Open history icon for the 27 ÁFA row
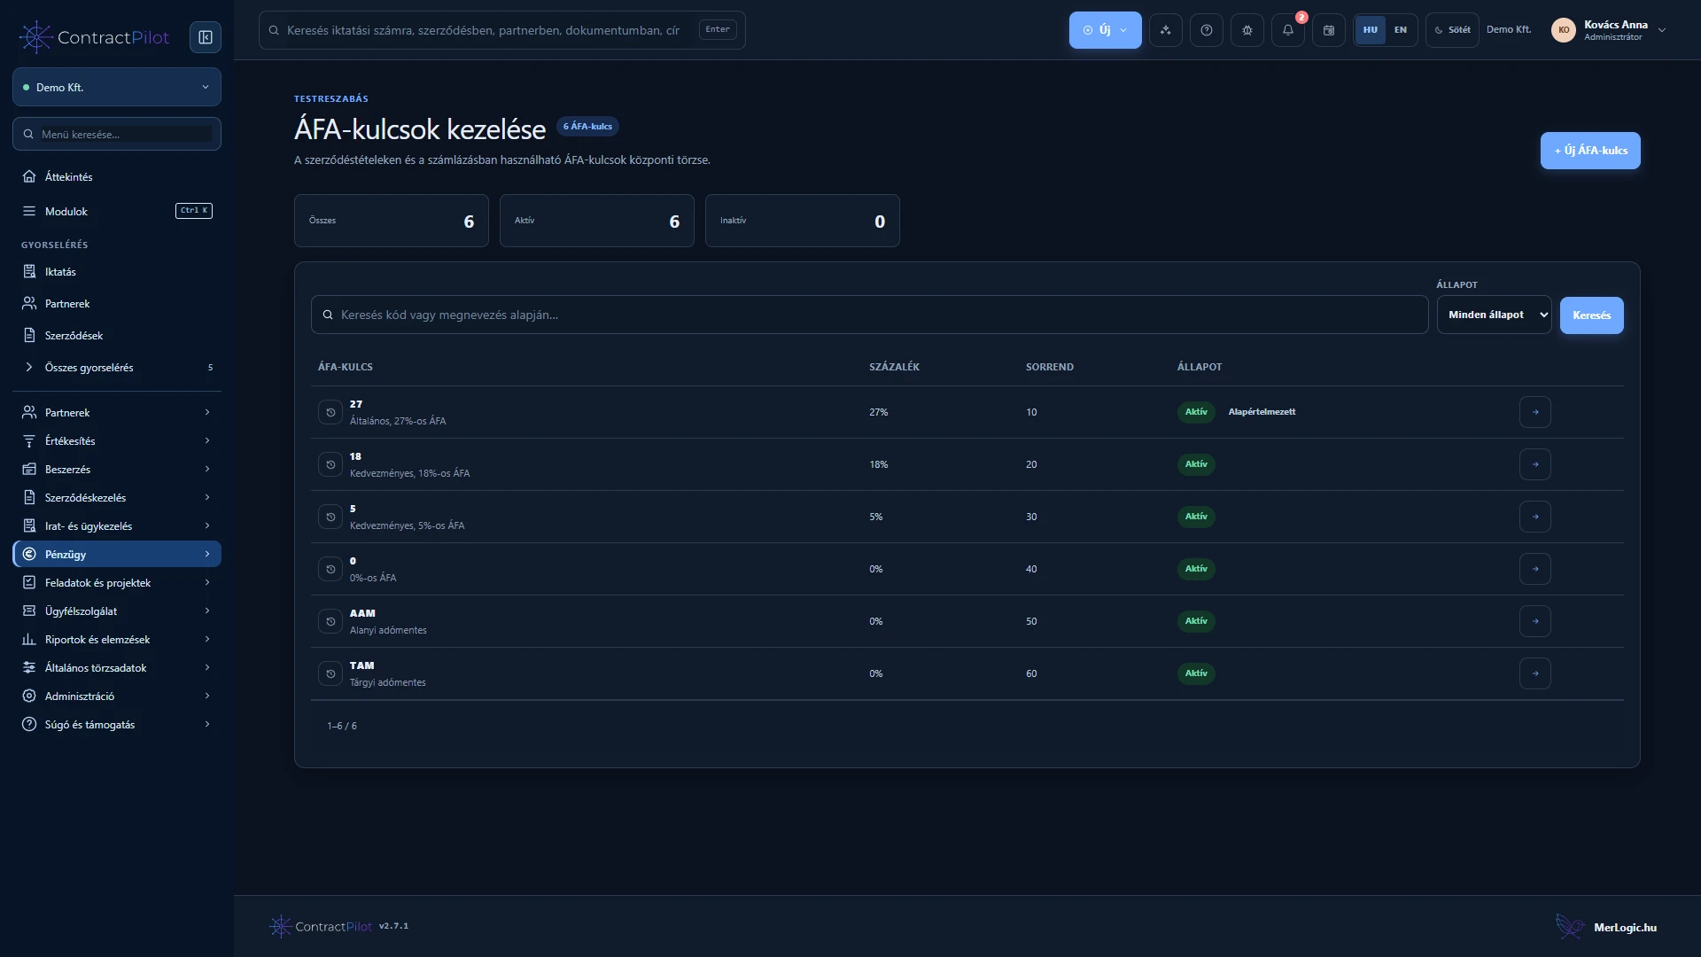The width and height of the screenshot is (1701, 957). [x=330, y=412]
